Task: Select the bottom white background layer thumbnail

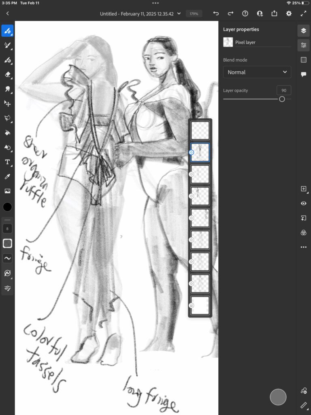Action: pyautogui.click(x=200, y=305)
